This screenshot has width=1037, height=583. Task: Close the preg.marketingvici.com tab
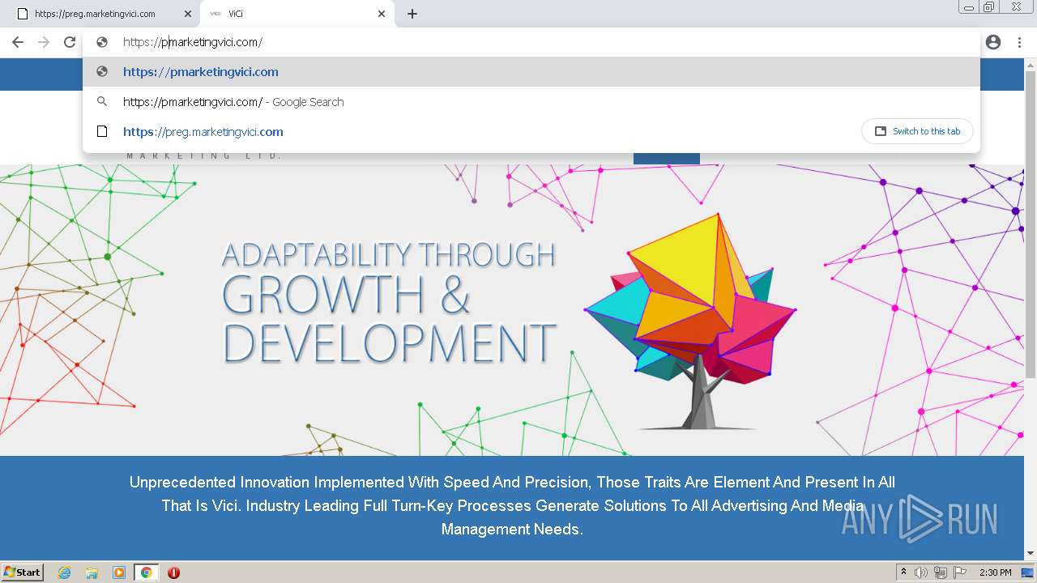click(187, 14)
